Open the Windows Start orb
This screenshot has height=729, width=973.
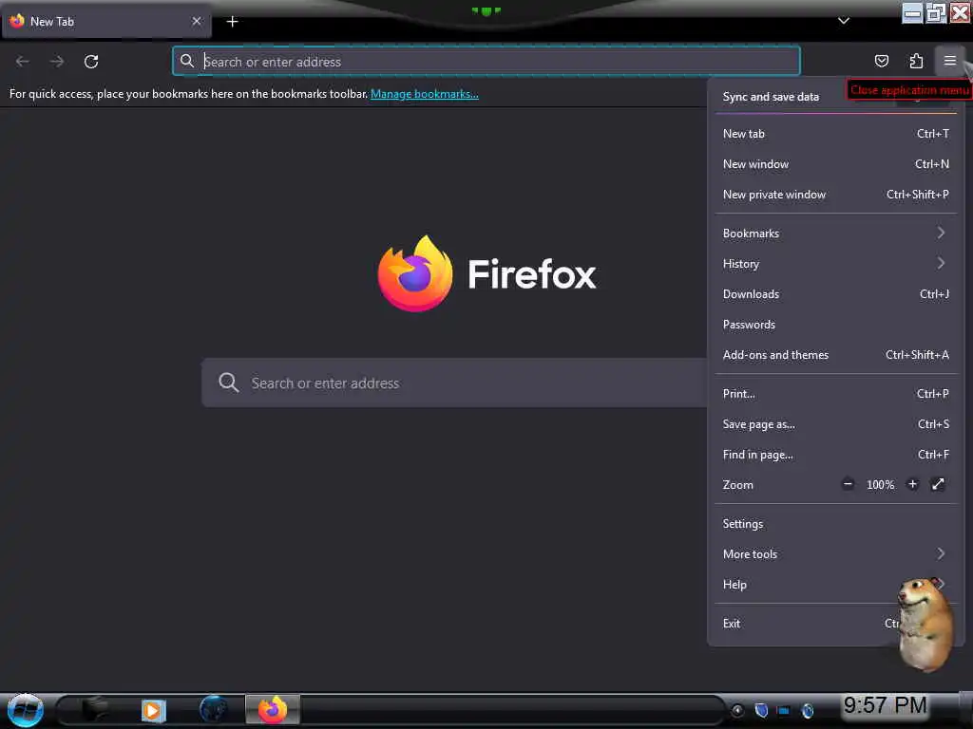click(x=25, y=710)
